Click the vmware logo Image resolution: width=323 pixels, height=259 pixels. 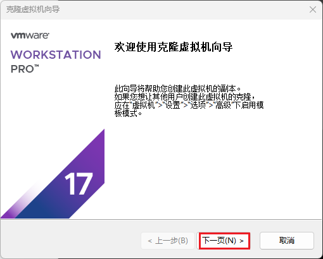[x=30, y=35]
